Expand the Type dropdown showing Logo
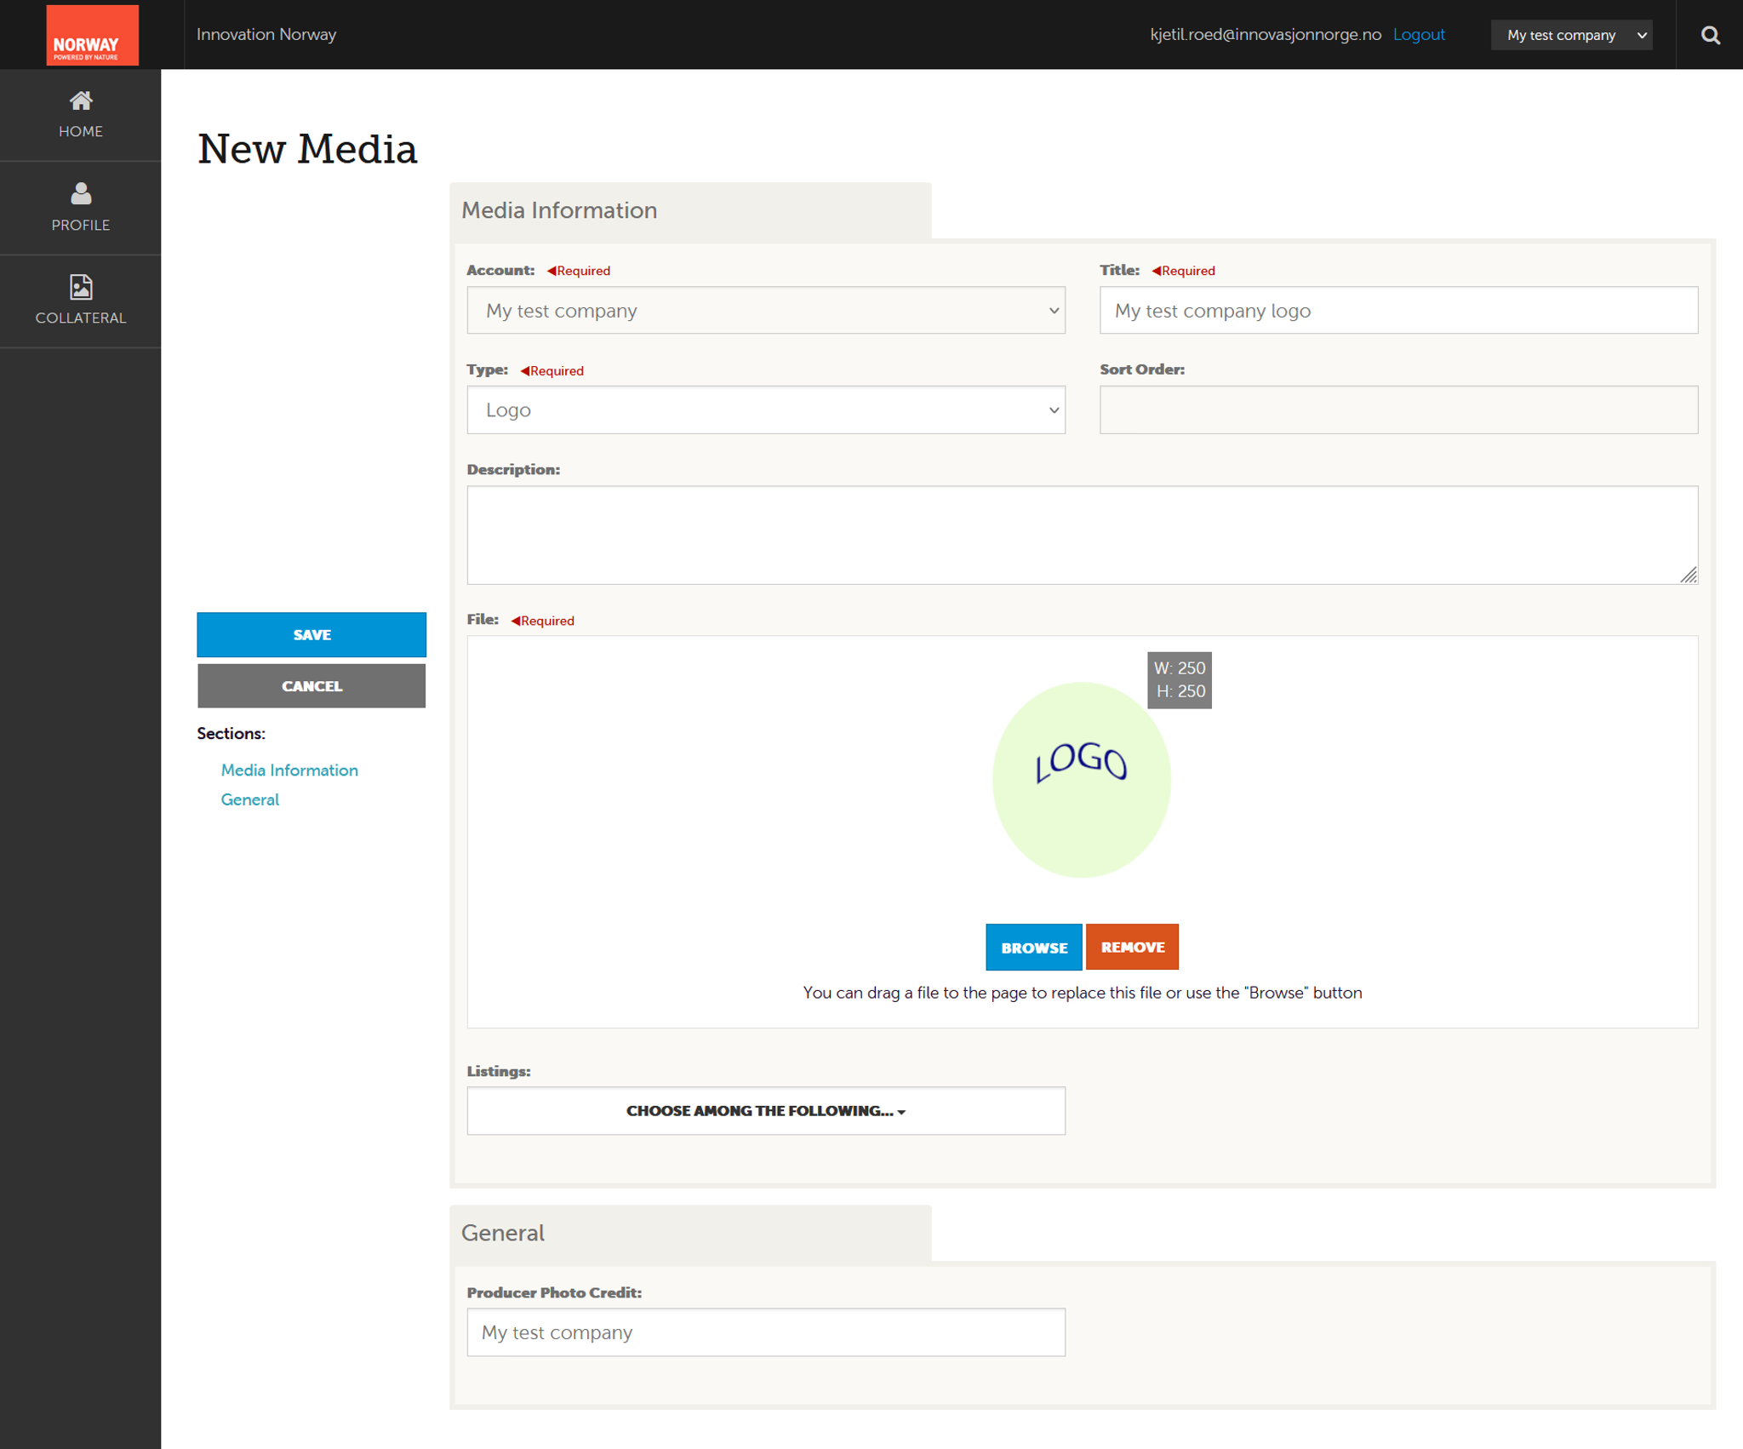1743x1449 pixels. point(765,410)
